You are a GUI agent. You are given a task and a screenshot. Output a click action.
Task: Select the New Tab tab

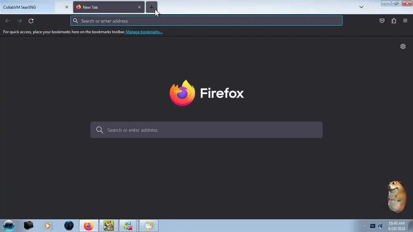click(x=108, y=7)
